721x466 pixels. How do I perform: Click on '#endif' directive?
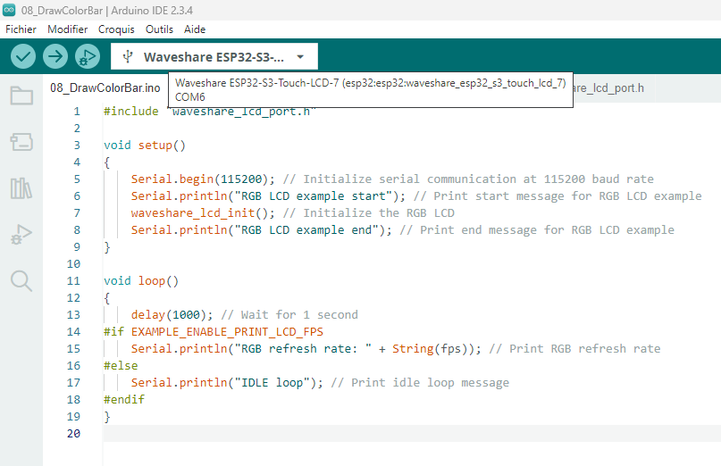click(124, 400)
